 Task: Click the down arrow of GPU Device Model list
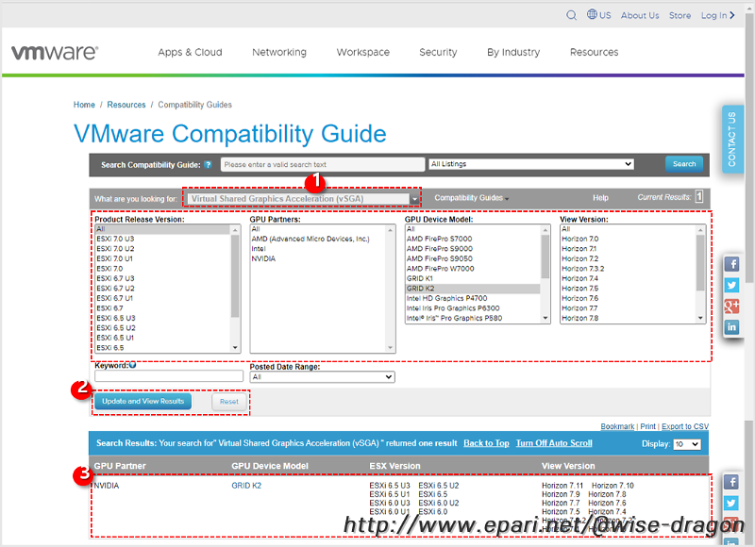coord(545,318)
